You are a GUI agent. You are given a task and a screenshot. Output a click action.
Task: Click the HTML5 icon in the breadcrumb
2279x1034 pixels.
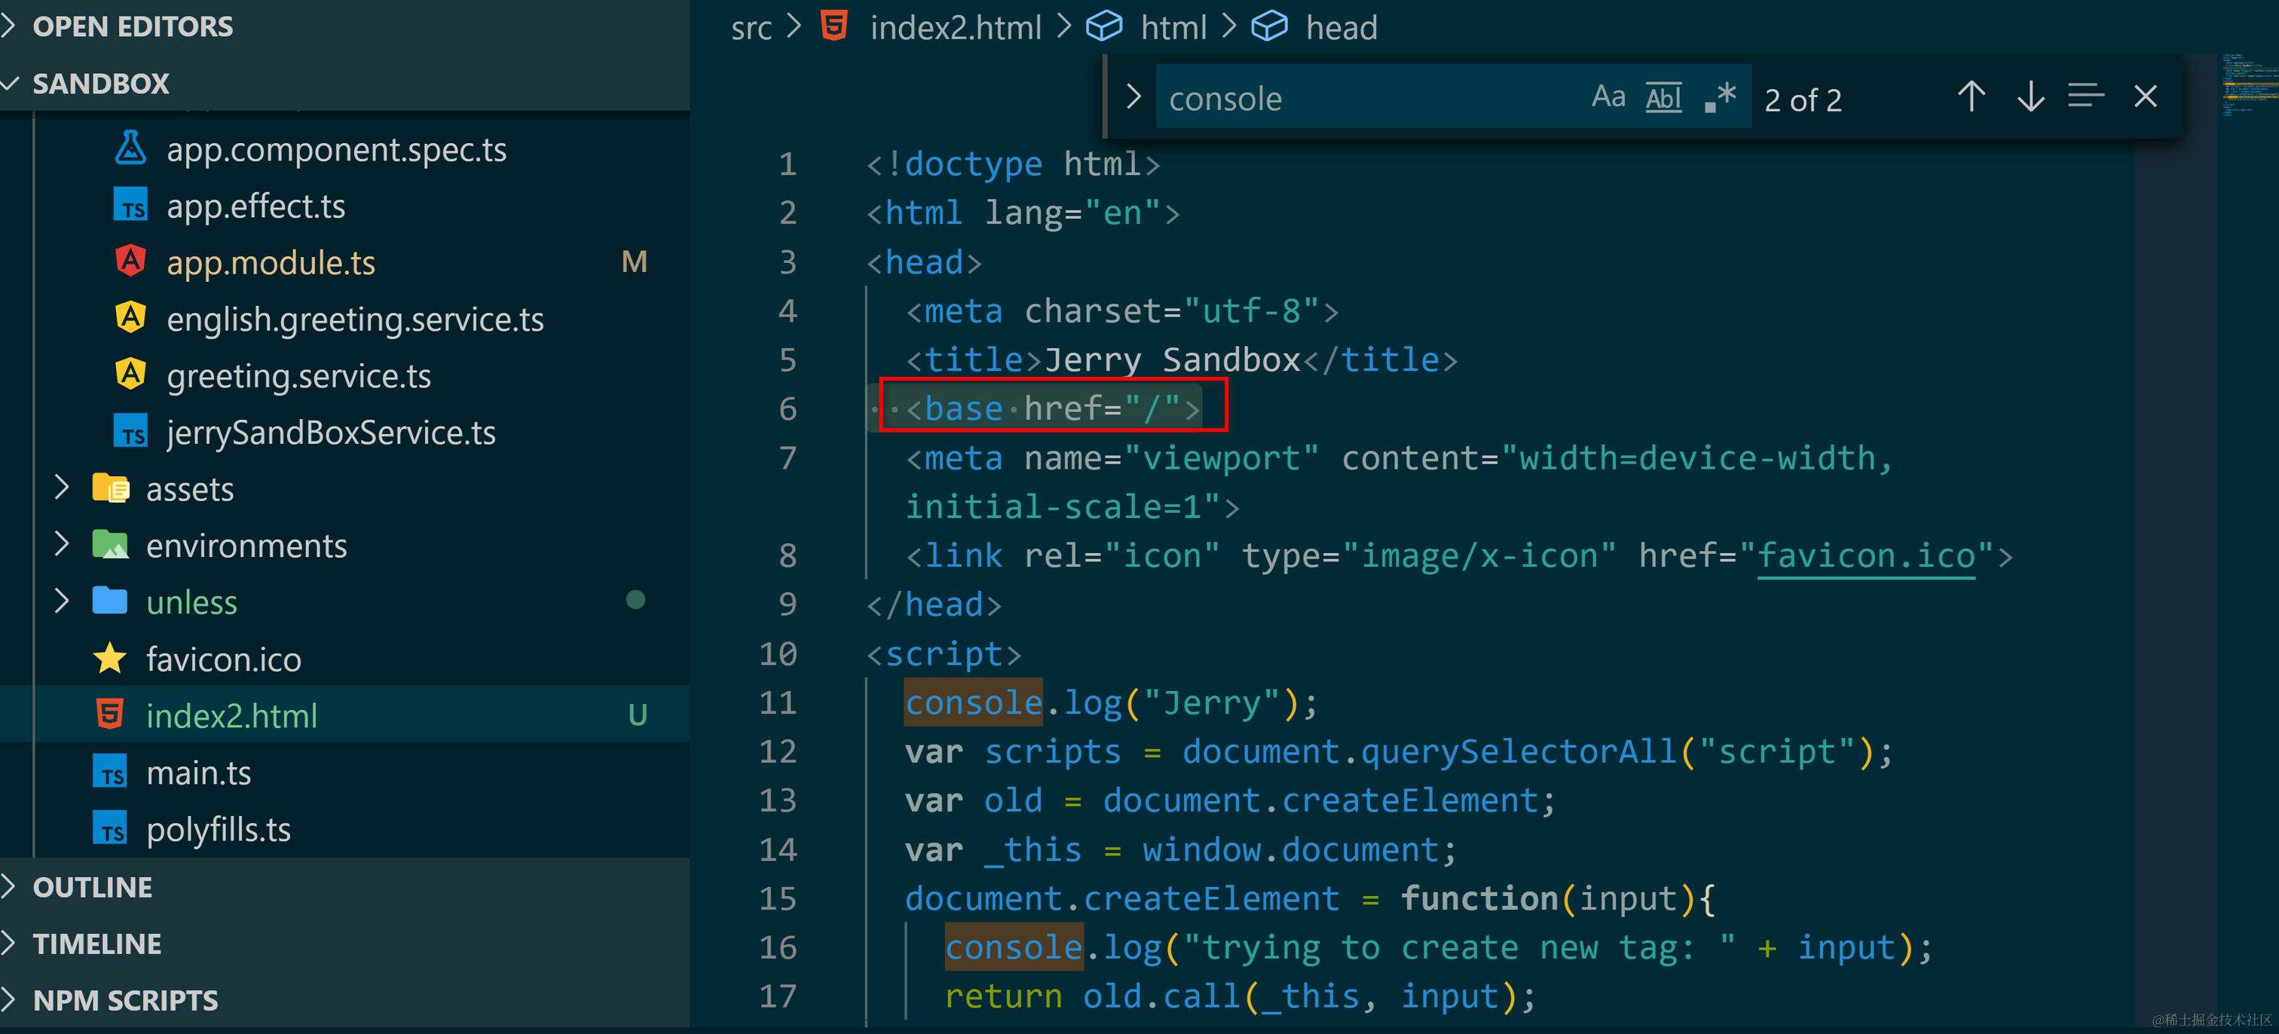tap(834, 26)
